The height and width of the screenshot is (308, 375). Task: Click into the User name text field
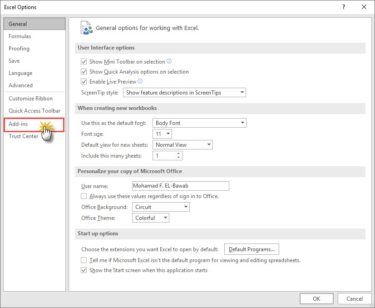pos(180,186)
